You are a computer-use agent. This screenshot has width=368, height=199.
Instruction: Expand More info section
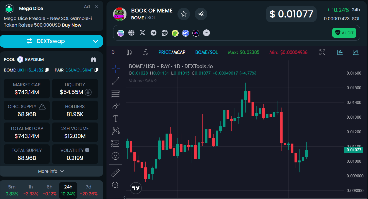pos(51,171)
